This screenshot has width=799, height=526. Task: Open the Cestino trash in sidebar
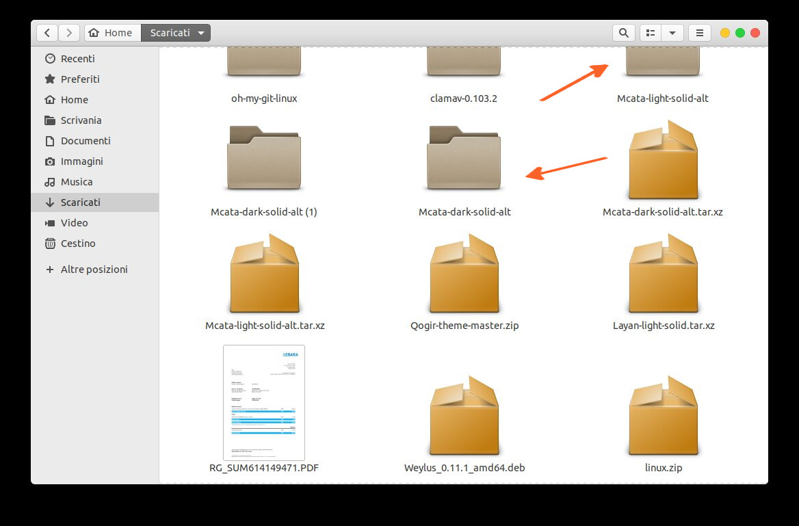point(77,244)
